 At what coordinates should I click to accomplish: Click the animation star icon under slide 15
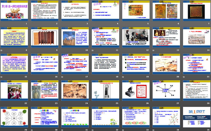pos(1,77)
